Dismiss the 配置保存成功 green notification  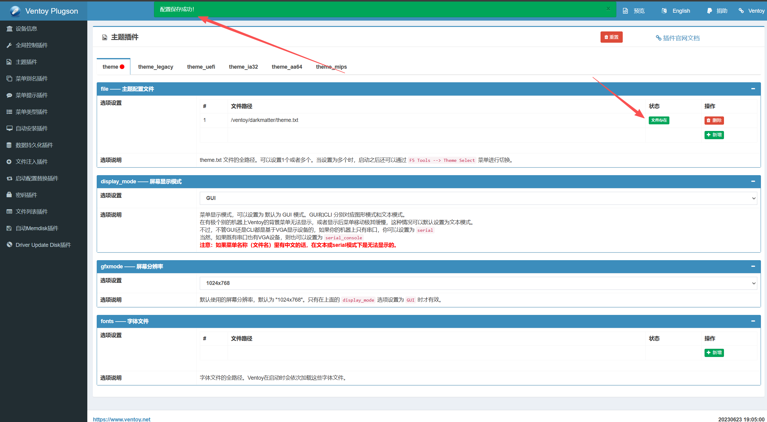[x=608, y=9]
